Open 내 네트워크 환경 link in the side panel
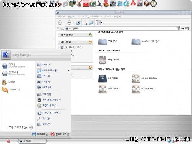This screenshot has width=192, height=144. click(71, 47)
